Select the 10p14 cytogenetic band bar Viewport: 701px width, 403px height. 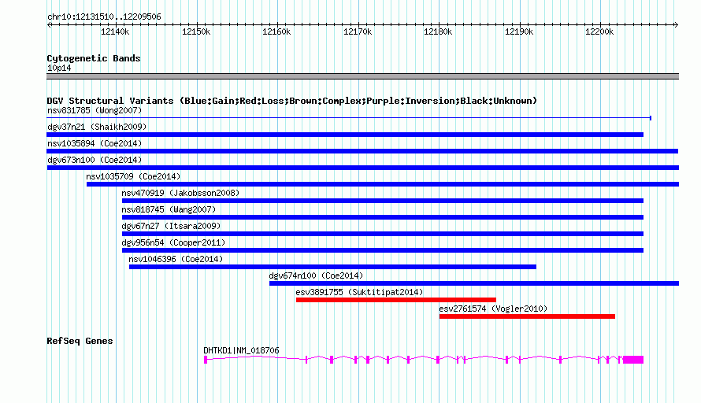pyautogui.click(x=363, y=76)
